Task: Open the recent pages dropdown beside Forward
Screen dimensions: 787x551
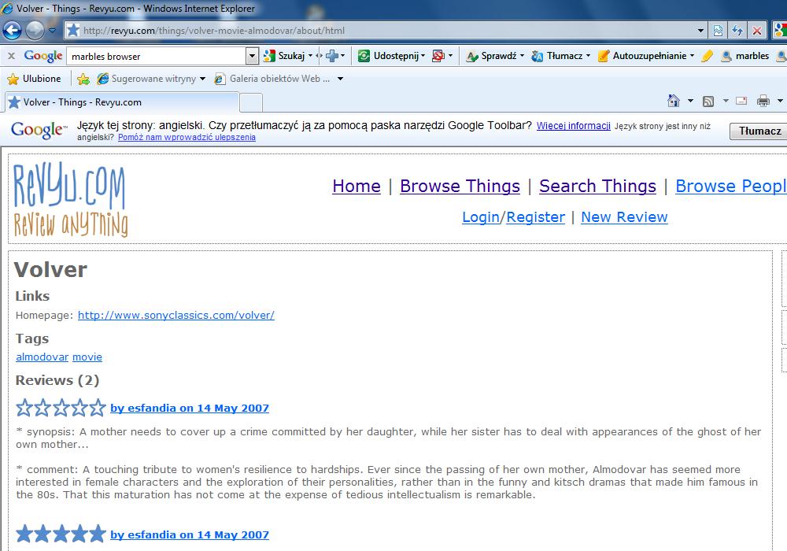Action: [x=52, y=31]
